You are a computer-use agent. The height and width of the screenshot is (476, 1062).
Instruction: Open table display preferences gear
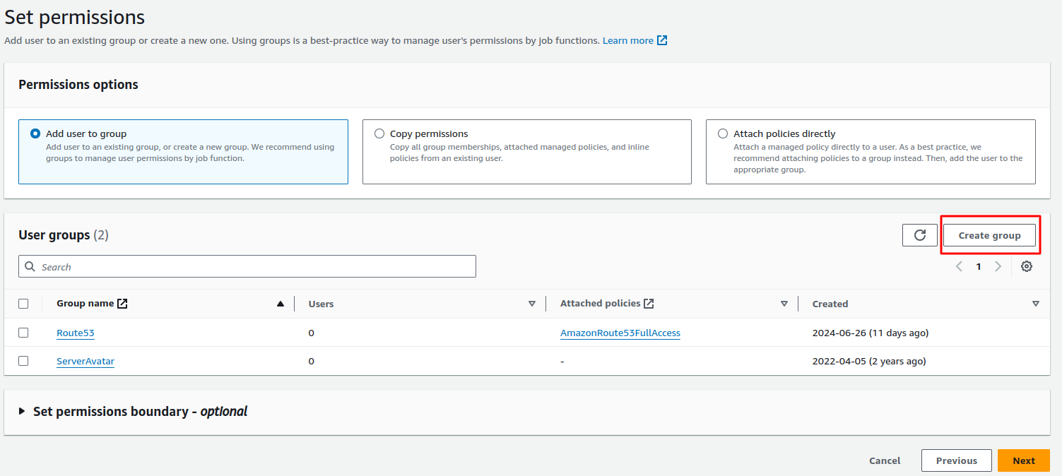point(1026,266)
